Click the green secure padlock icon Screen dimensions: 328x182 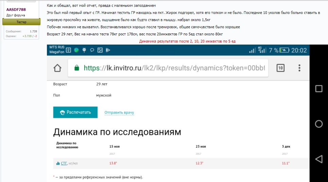click(x=76, y=68)
